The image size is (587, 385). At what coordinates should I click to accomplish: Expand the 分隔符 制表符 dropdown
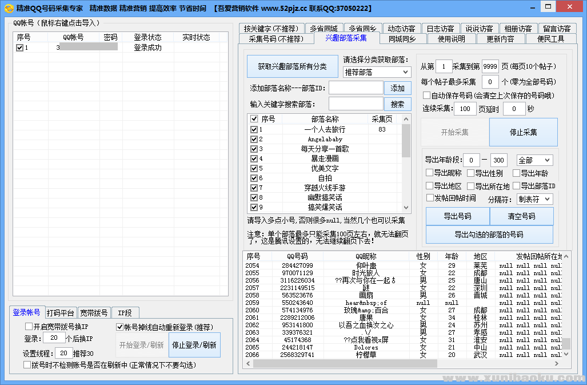tap(534, 199)
